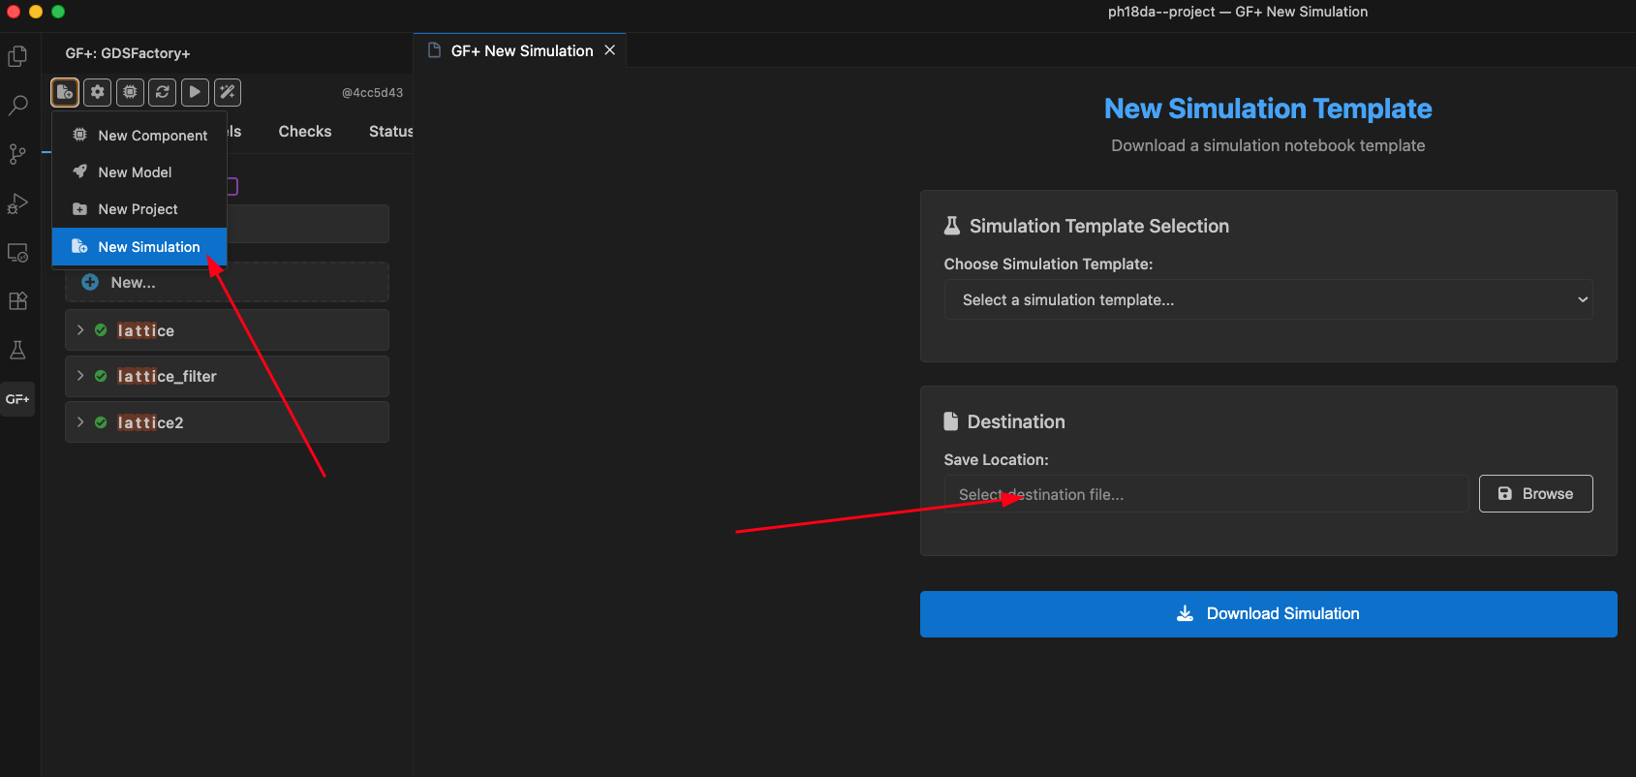Click the play toolbar button
The image size is (1636, 777).
[195, 92]
